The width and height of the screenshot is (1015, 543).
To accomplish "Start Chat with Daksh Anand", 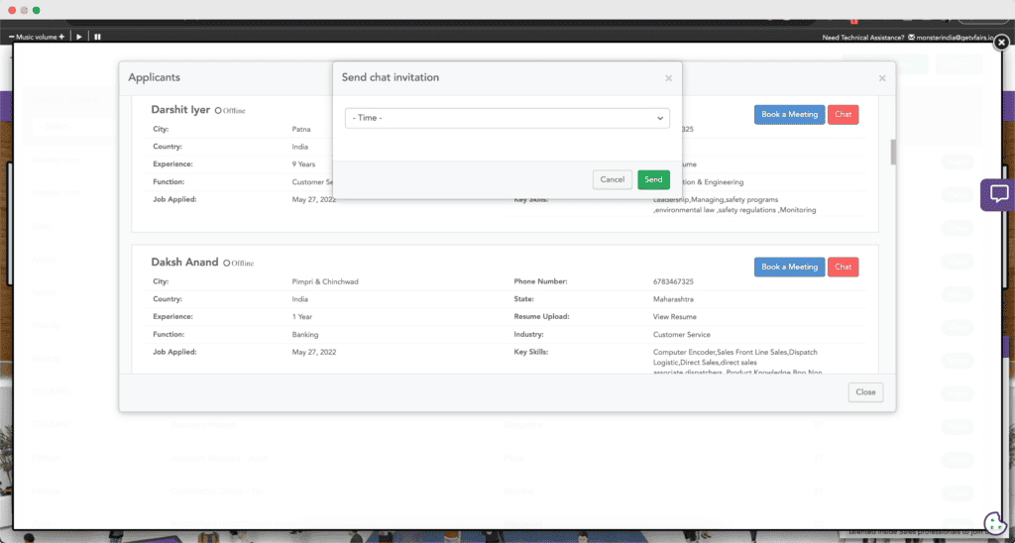I will pos(843,267).
